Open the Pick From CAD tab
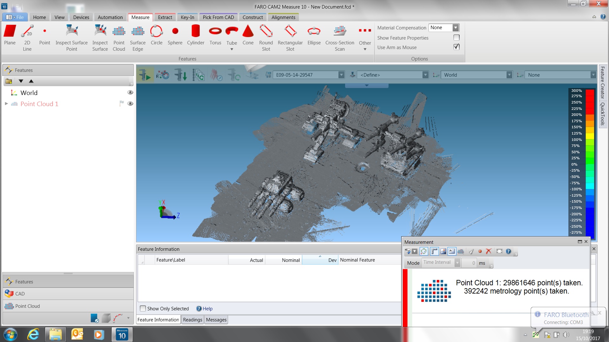Image resolution: width=609 pixels, height=342 pixels. click(218, 17)
